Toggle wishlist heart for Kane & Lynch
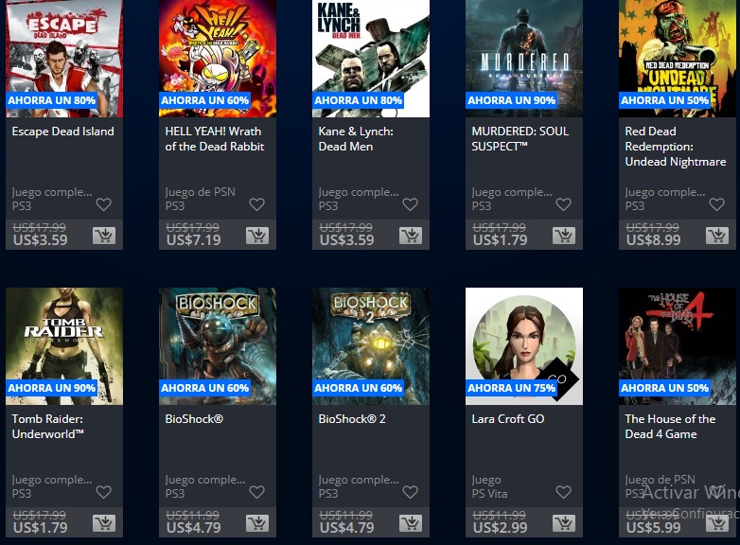 (x=410, y=204)
